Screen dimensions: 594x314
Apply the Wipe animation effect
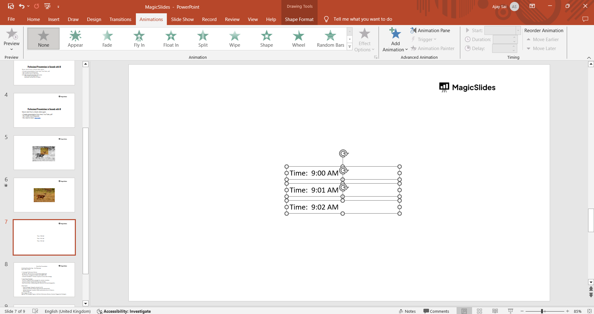point(235,39)
